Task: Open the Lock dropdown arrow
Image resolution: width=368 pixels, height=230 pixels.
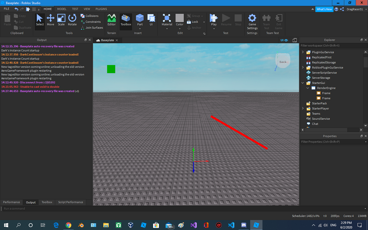Action: coord(204,22)
